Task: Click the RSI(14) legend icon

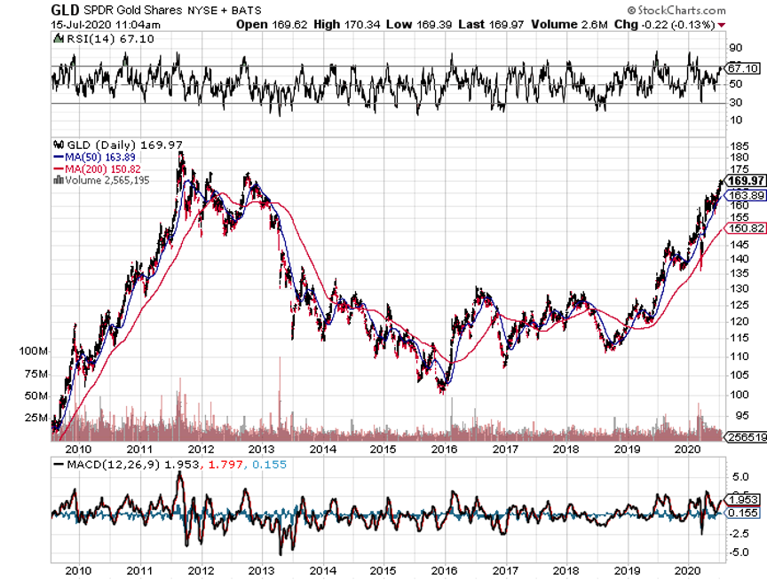Action: click(x=58, y=39)
